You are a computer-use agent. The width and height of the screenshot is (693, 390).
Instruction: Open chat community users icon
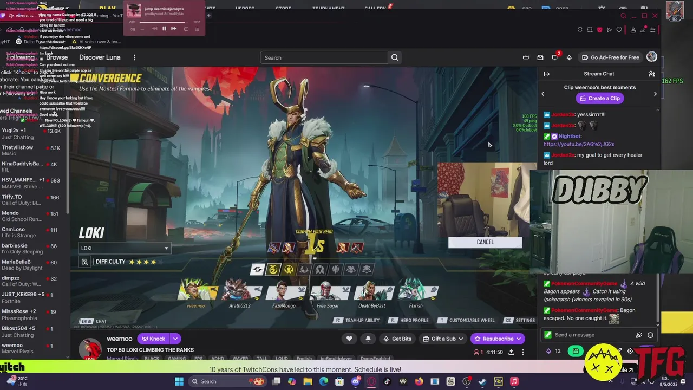652,74
